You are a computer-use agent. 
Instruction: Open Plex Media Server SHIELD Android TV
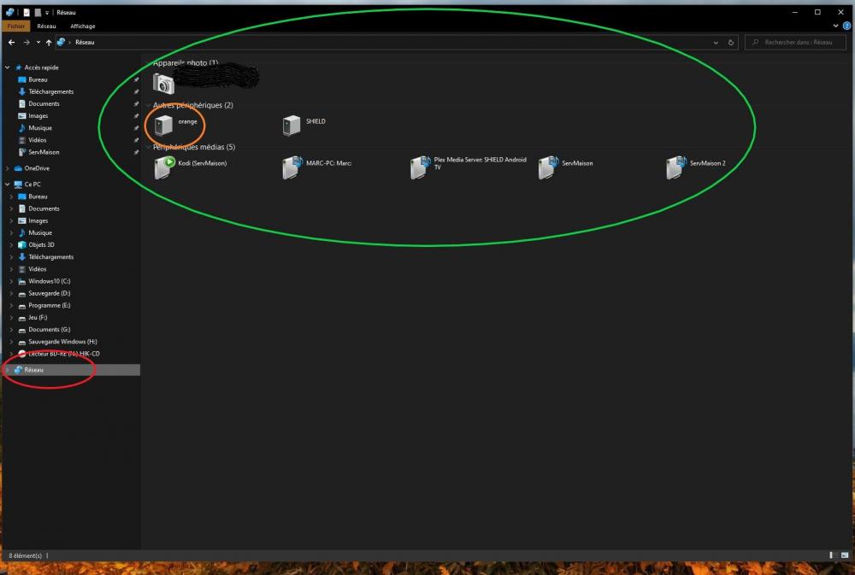(469, 167)
